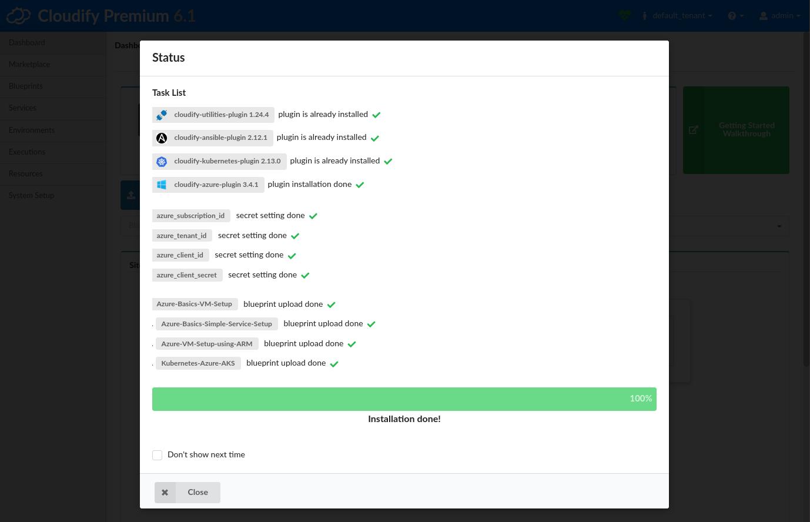Screen dimensions: 810x522
Task: Select the cloudify-kubernetes-plugin icon
Action: 162,162
